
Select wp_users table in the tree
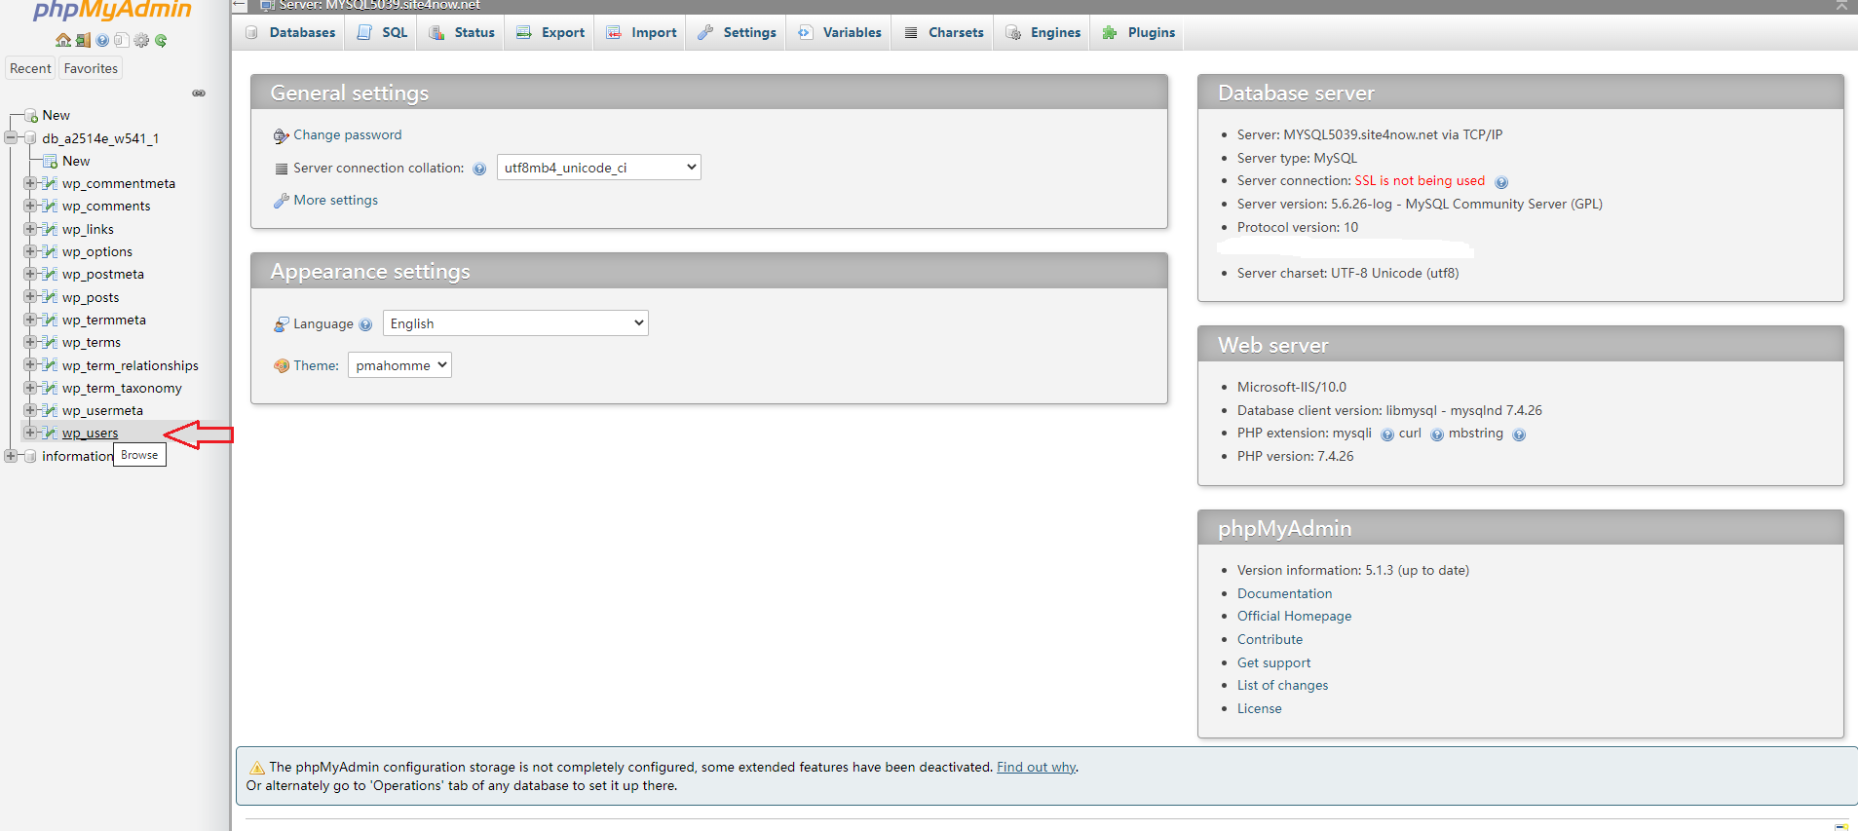point(90,434)
